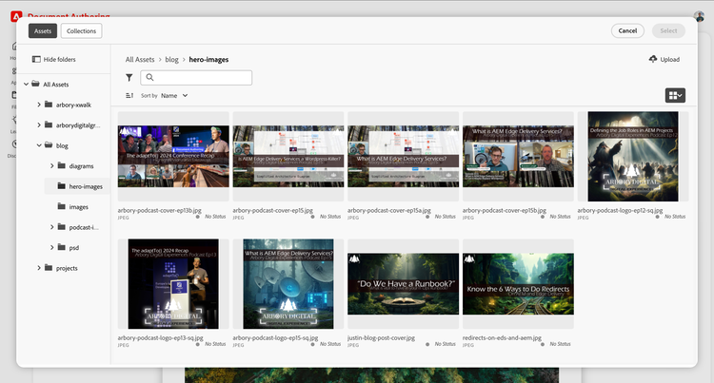Select the hero-images folder in the tree
Image resolution: width=714 pixels, height=383 pixels.
(x=86, y=186)
